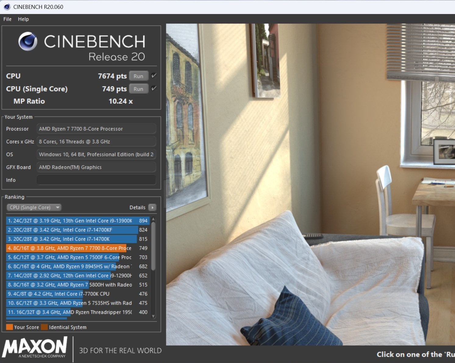Click the Cinebench sphere logo
The width and height of the screenshot is (455, 363).
[x=28, y=41]
